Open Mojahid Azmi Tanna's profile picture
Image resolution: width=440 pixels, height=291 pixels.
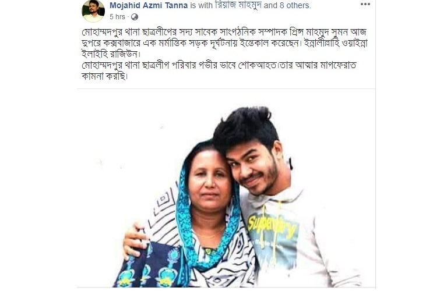point(93,11)
